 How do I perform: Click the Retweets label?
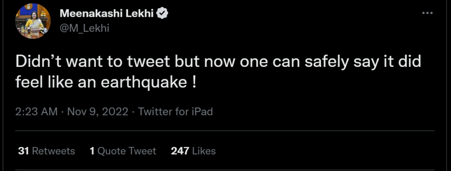(x=53, y=151)
